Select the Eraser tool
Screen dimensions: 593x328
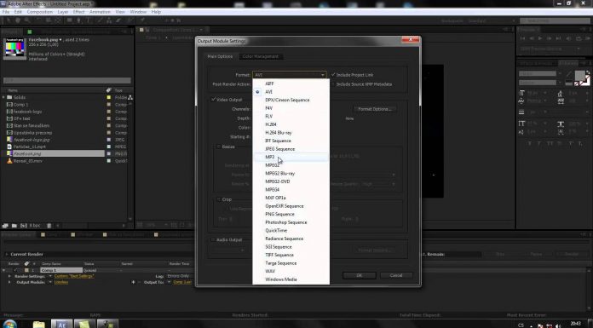[118, 20]
